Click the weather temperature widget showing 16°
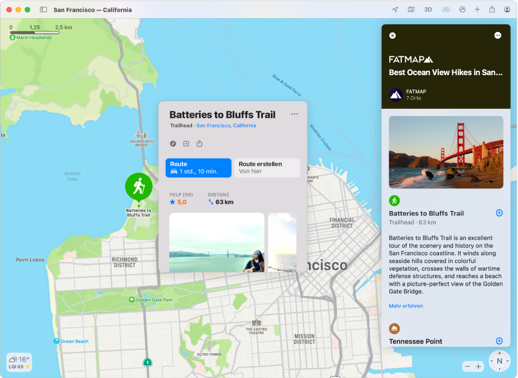Screen dimensions: 518x378 (19, 362)
